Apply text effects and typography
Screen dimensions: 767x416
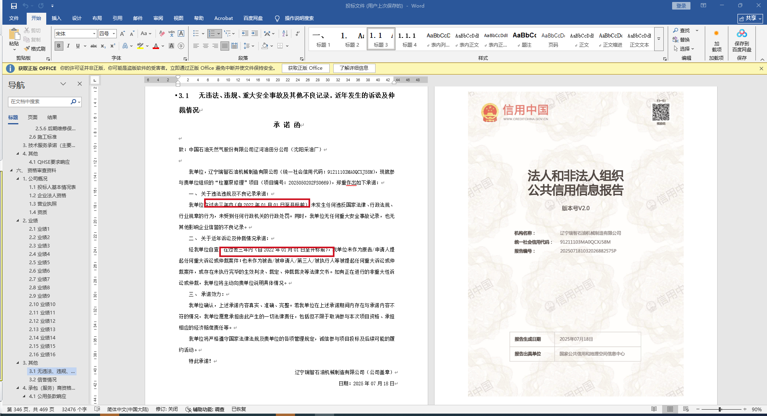[x=125, y=46]
